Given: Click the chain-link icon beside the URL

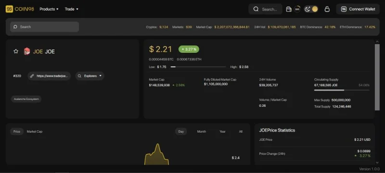Looking at the screenshot, I should (x=32, y=76).
